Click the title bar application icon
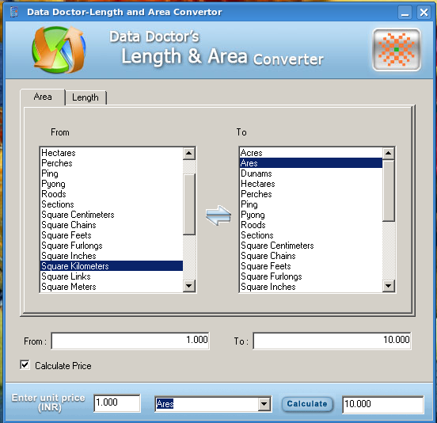Screen dimensions: 437x423 [x=14, y=12]
